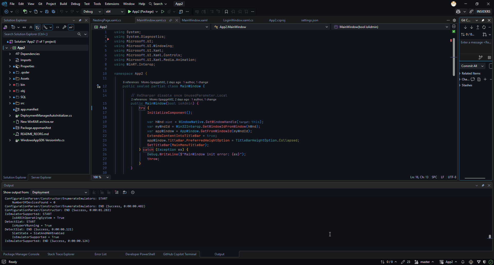
Task: Click the Undo arrow icon
Action: point(61,12)
